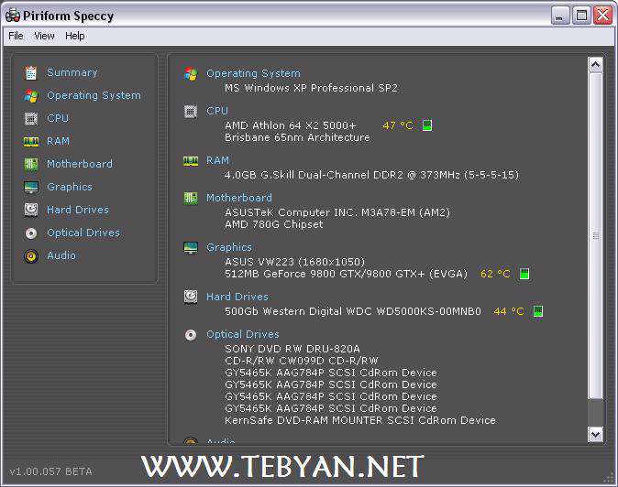This screenshot has width=618, height=487.
Task: Click the Motherboard heading in summary panel
Action: click(x=239, y=198)
